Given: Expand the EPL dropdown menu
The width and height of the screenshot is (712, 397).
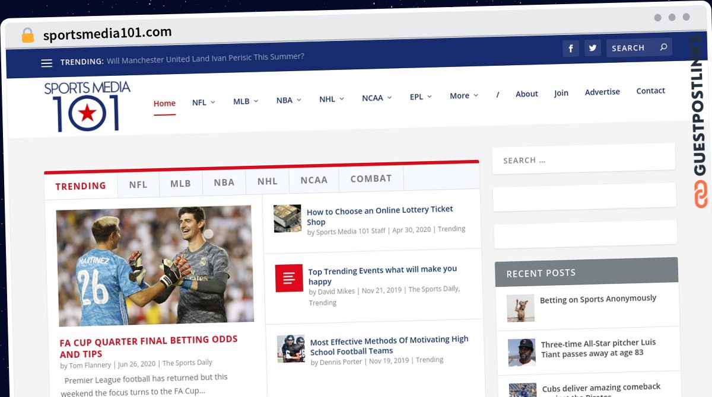Looking at the screenshot, I should 421,97.
